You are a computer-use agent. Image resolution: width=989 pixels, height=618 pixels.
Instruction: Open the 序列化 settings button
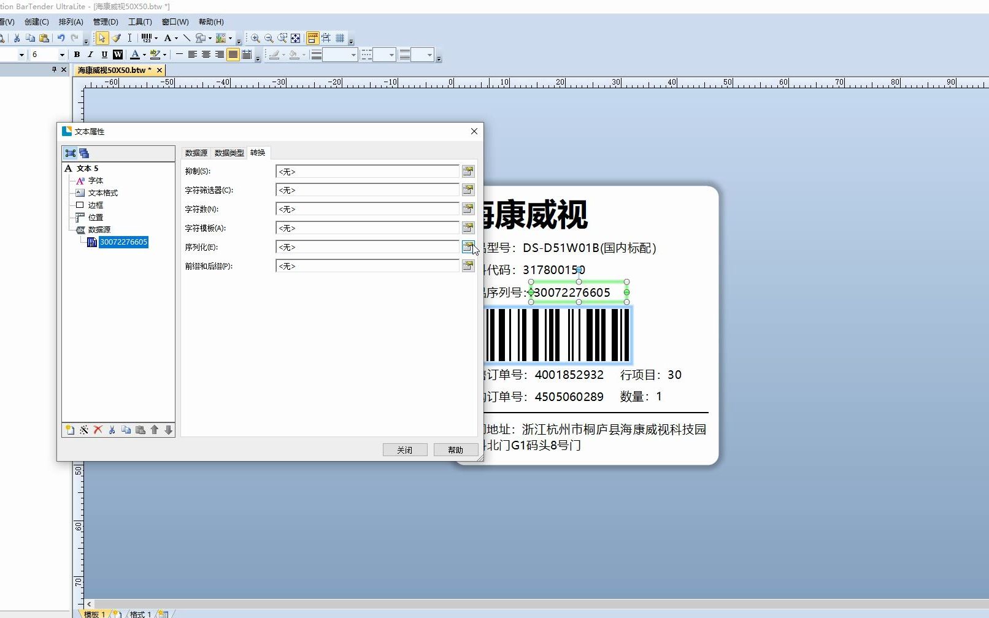click(468, 247)
